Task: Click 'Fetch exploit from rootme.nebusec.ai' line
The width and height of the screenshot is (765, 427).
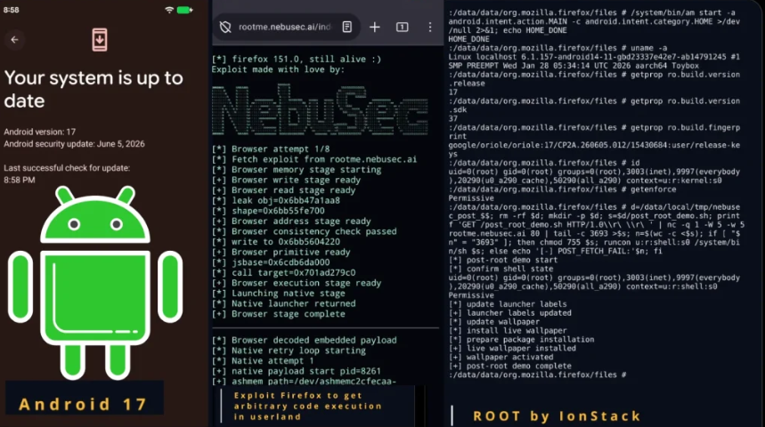Action: click(314, 159)
